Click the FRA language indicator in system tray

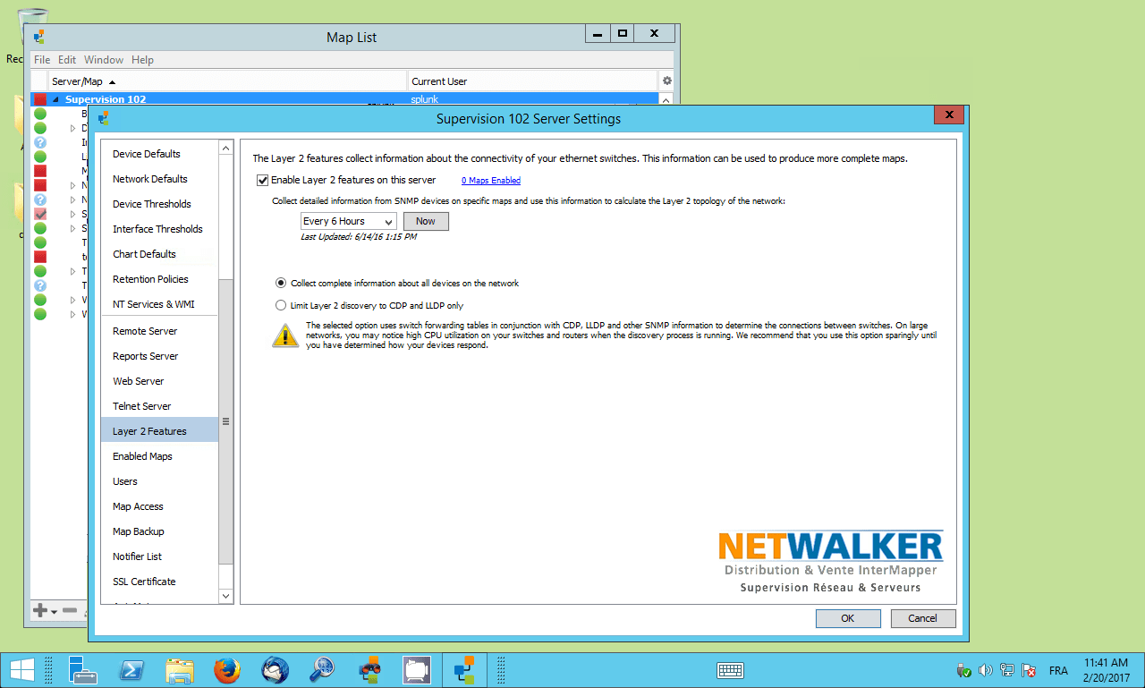pyautogui.click(x=1058, y=670)
